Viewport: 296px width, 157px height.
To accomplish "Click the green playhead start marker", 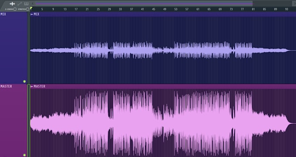I will point(31,8).
